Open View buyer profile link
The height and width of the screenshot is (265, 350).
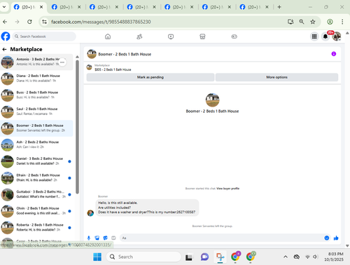(x=227, y=189)
